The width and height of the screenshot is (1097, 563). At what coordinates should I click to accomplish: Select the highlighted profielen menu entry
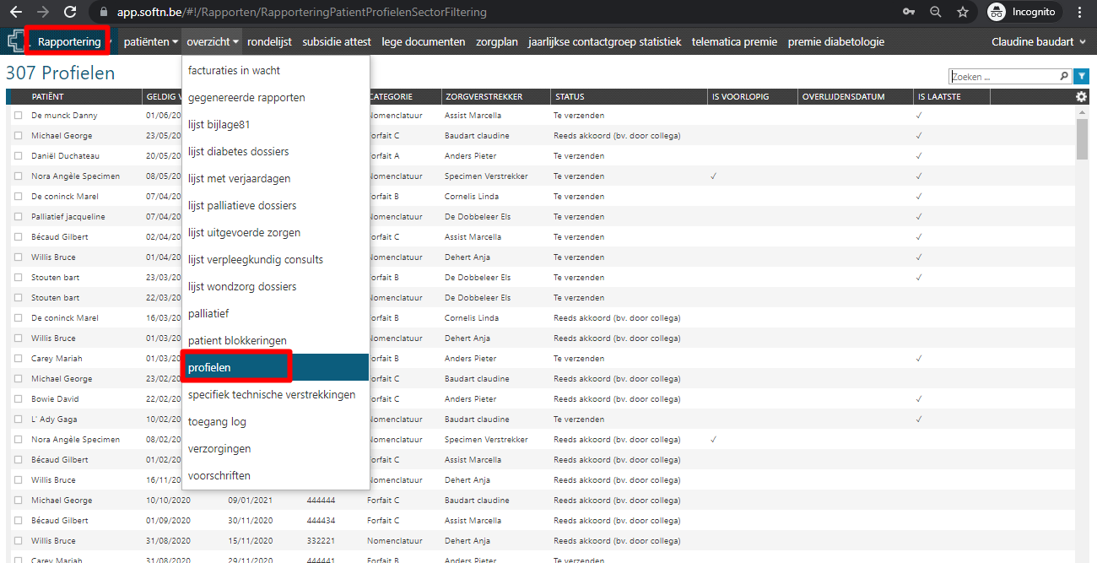click(x=276, y=367)
